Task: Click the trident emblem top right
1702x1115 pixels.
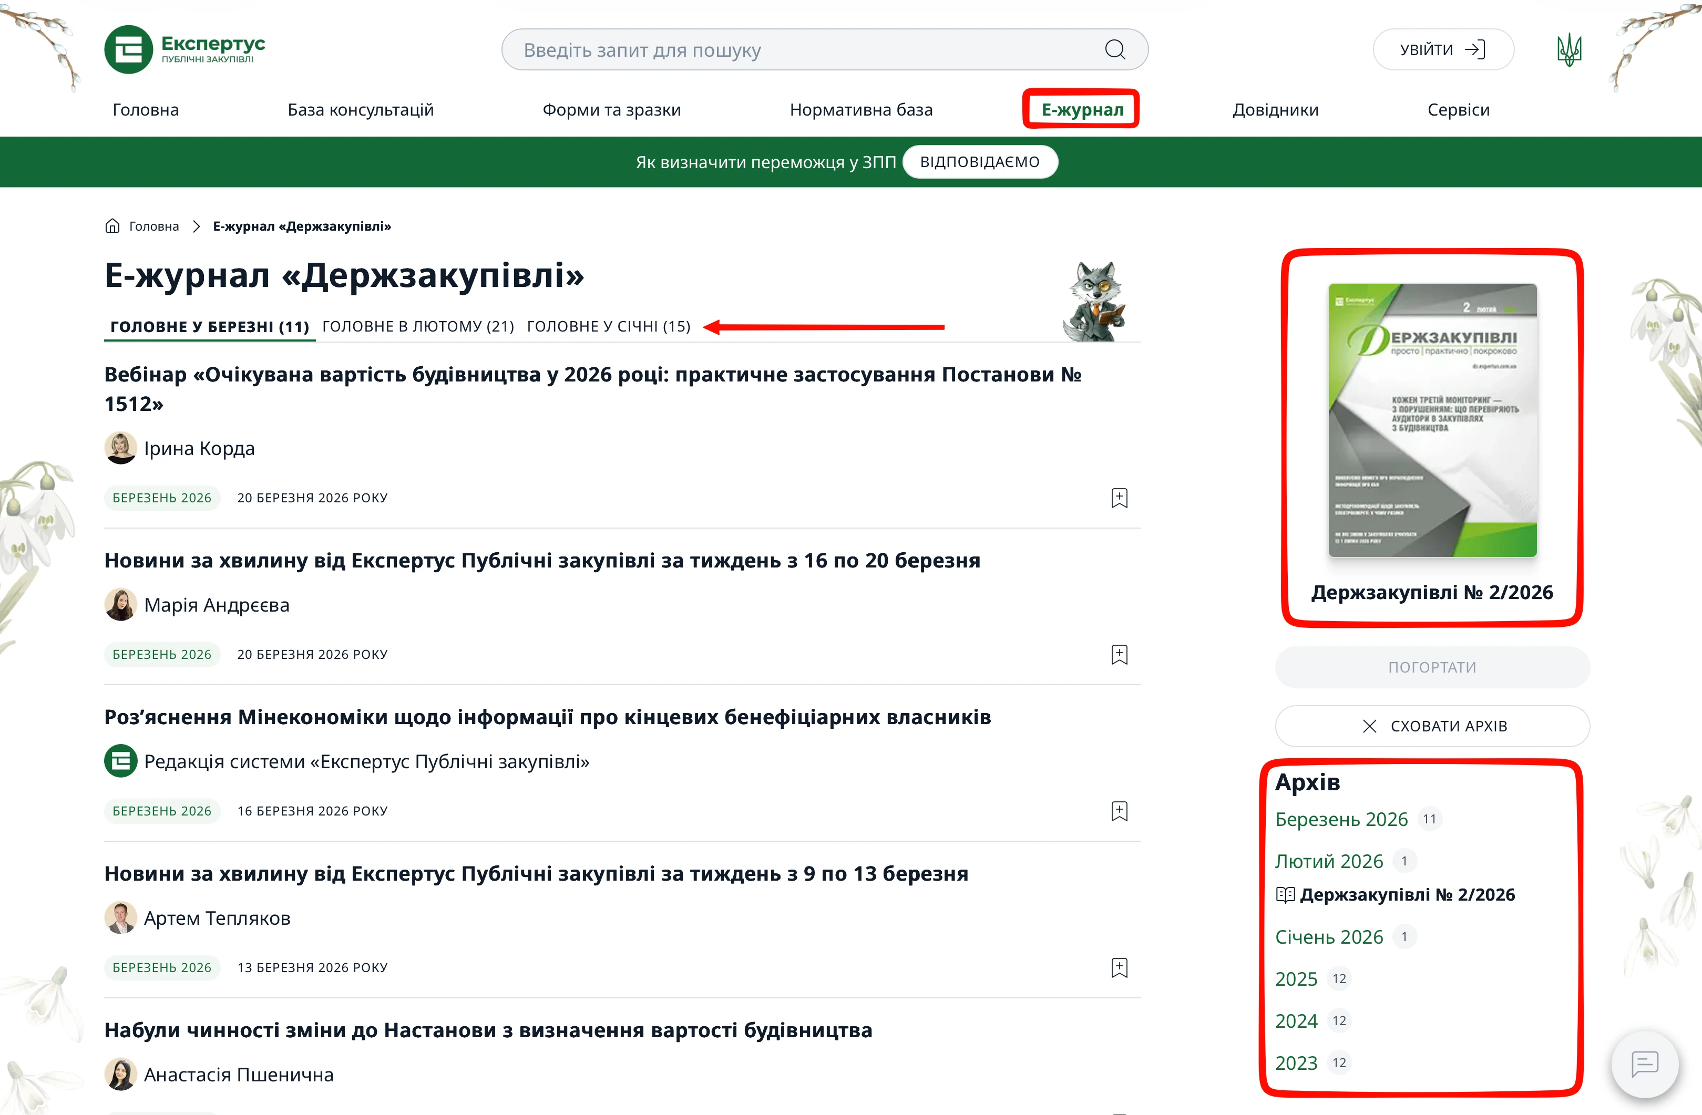Action: tap(1569, 49)
